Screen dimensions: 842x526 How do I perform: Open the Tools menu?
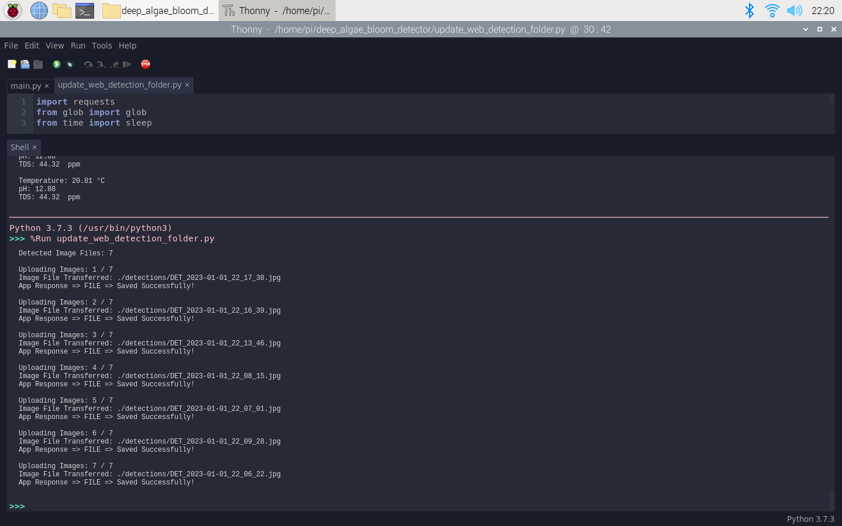(102, 46)
